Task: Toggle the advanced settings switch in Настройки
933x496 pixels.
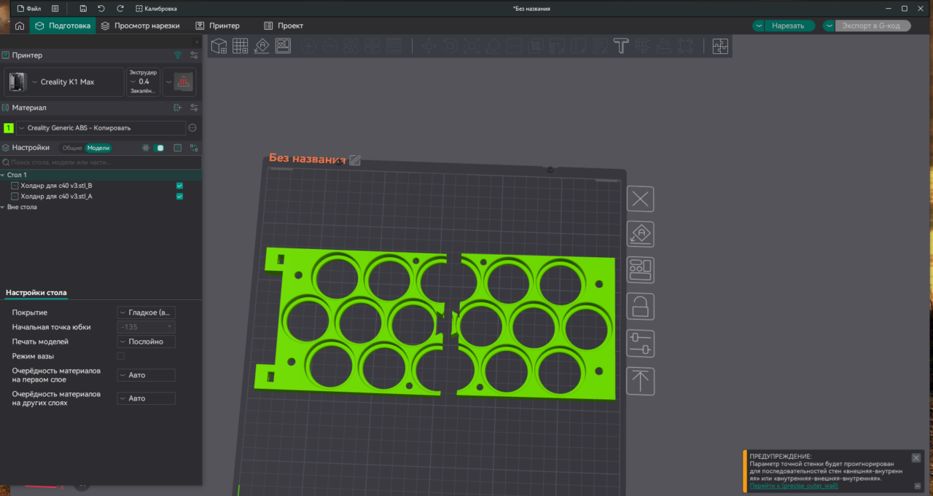Action: coord(158,148)
